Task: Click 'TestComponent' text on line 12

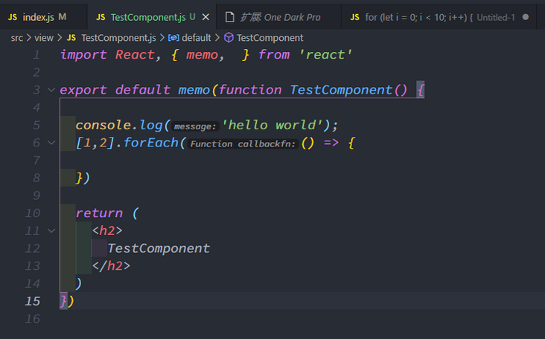Action: pos(159,248)
